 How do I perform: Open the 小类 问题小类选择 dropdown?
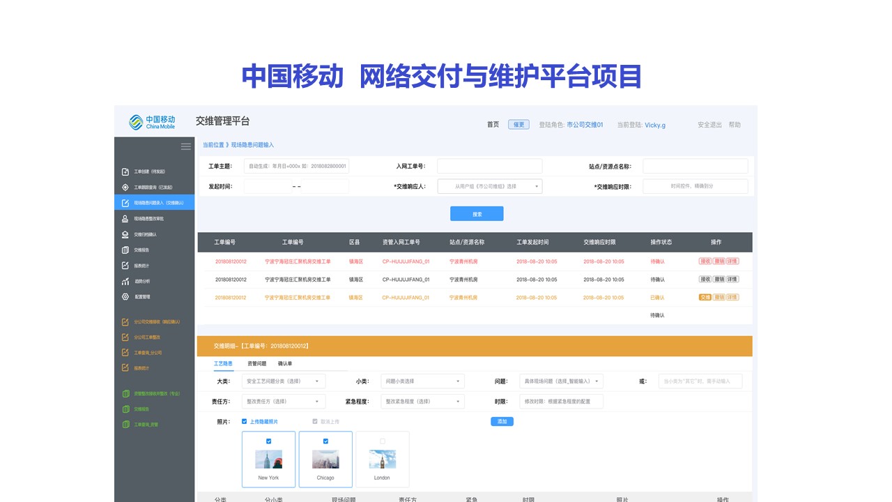point(422,381)
